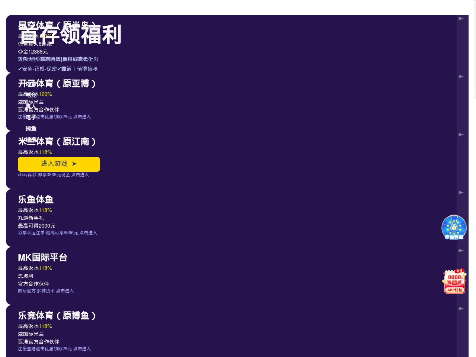The height and width of the screenshot is (357, 476).
Task: Click 亚洲官方合作伙伴 in 乐竞体育 card
Action: (x=39, y=342)
